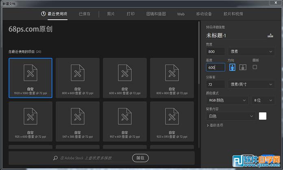
Task: Click the 前往 button
Action: (x=140, y=158)
